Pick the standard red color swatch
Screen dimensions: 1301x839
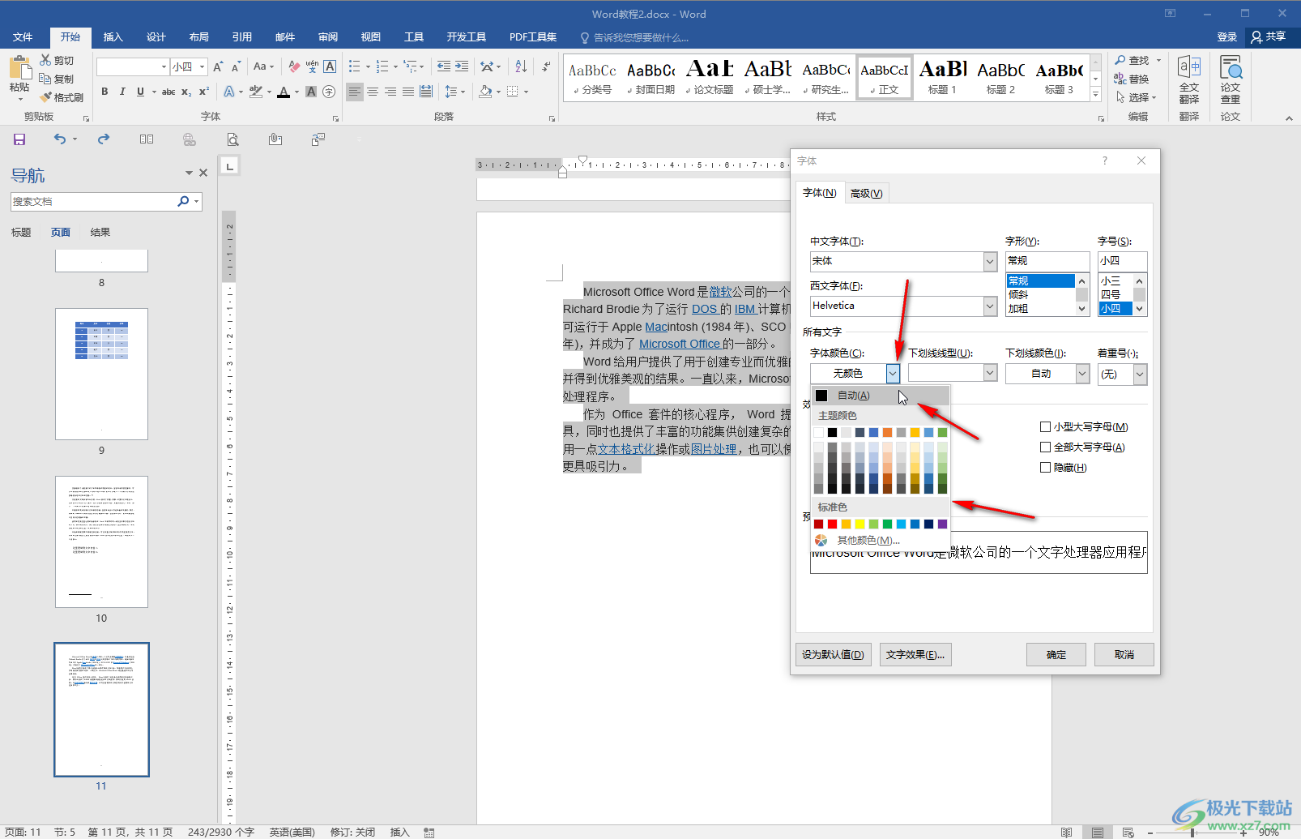pos(832,524)
